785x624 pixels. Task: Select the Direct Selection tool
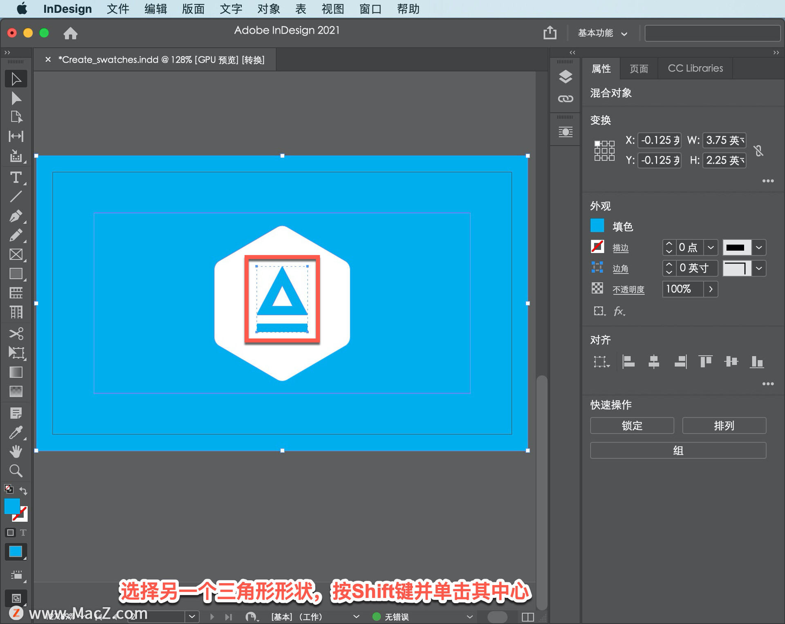click(16, 98)
